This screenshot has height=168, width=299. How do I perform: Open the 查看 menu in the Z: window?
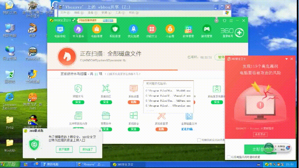[92, 13]
